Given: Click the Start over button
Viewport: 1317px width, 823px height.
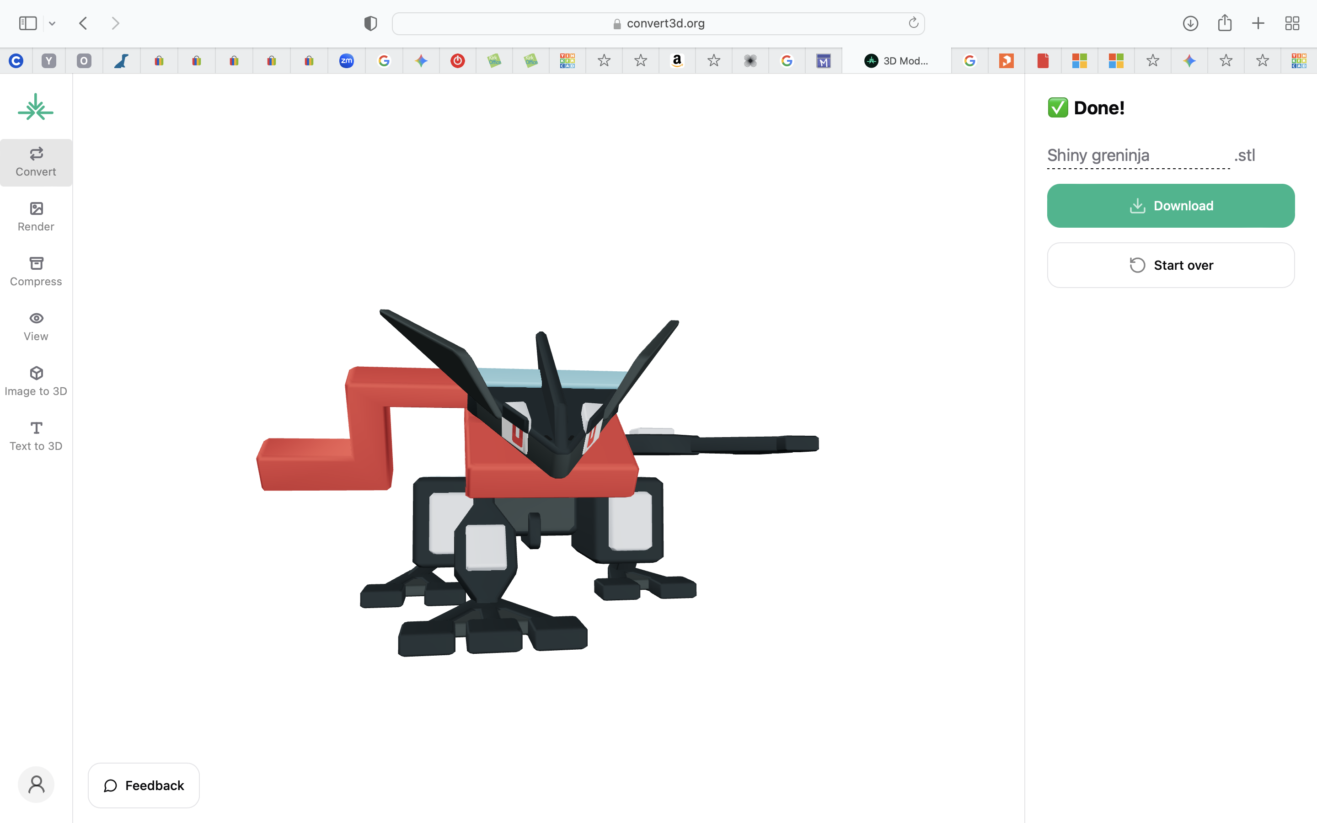Looking at the screenshot, I should [x=1171, y=265].
